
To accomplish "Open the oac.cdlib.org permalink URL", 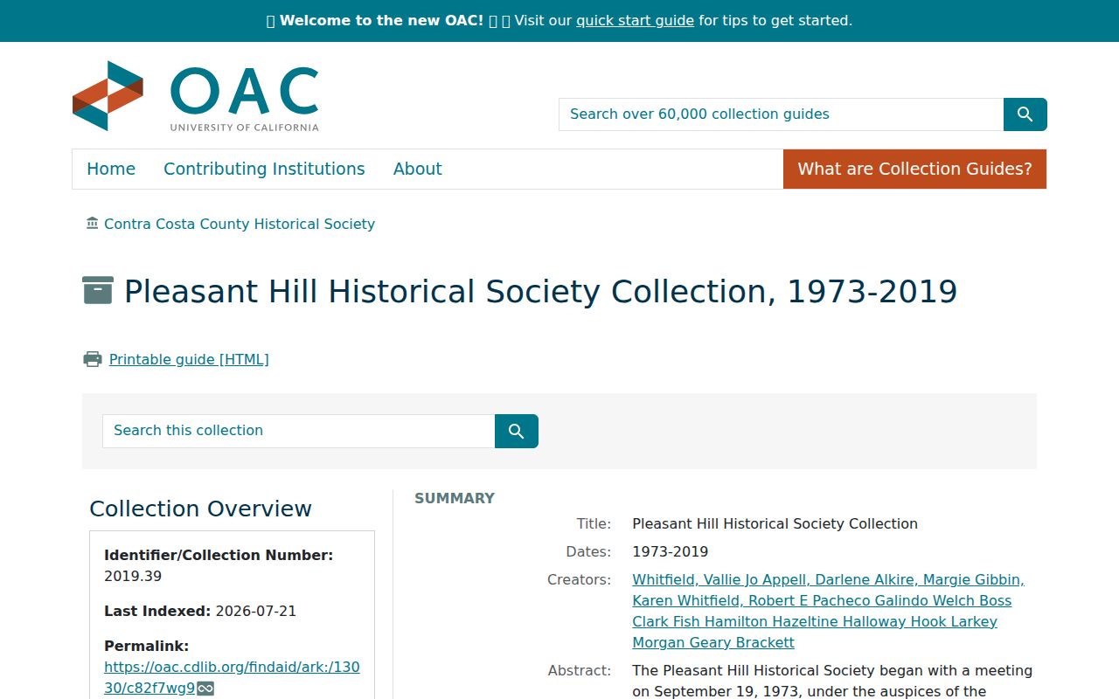I will (x=232, y=677).
